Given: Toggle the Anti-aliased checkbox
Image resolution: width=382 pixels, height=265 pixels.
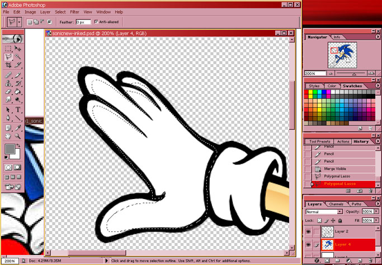Looking at the screenshot, I should 96,22.
